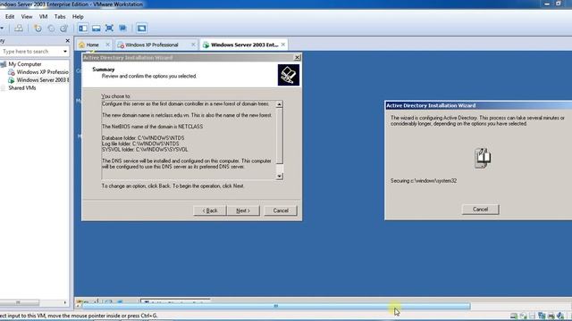Click the VM view horizontal scrollbar
The height and width of the screenshot is (321, 572).
276,306
